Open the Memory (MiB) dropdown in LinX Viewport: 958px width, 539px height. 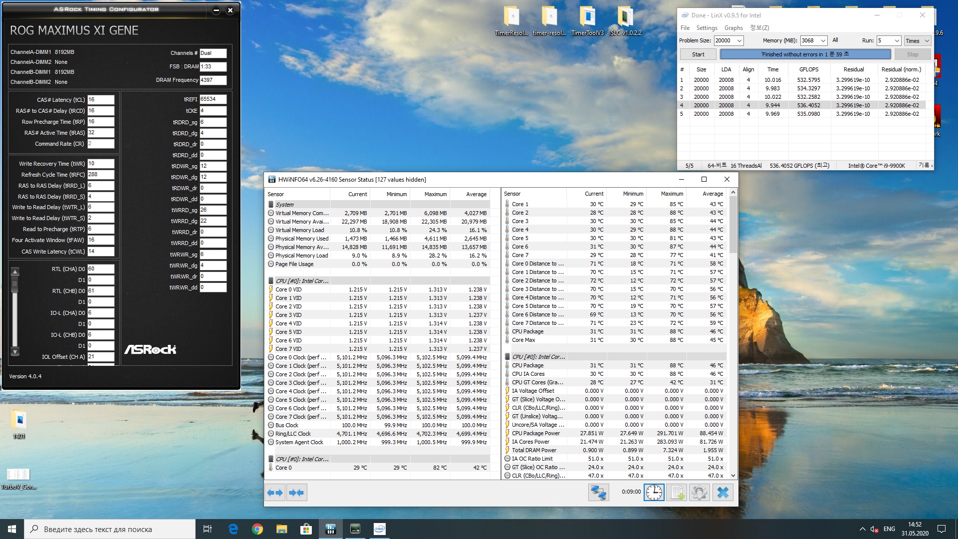click(823, 41)
